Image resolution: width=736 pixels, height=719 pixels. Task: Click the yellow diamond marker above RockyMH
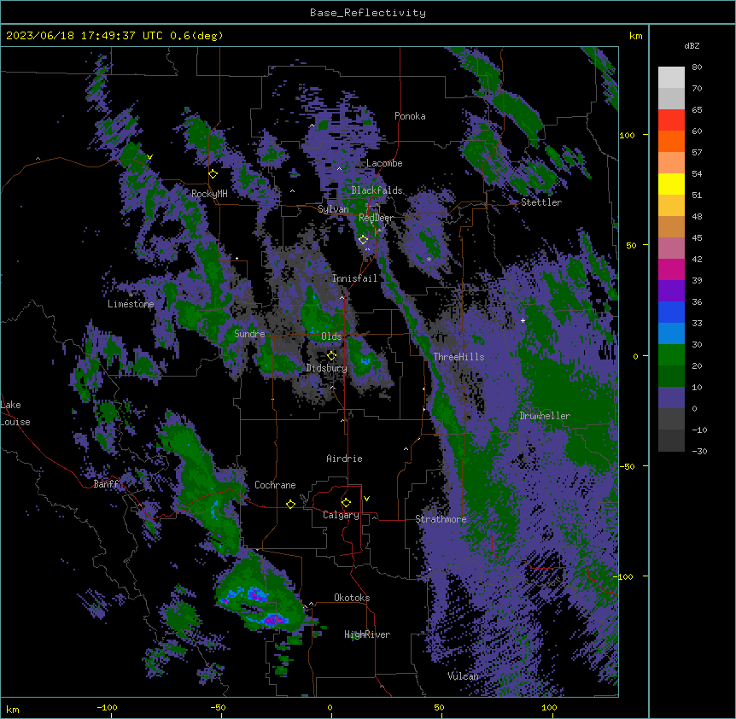tap(213, 174)
